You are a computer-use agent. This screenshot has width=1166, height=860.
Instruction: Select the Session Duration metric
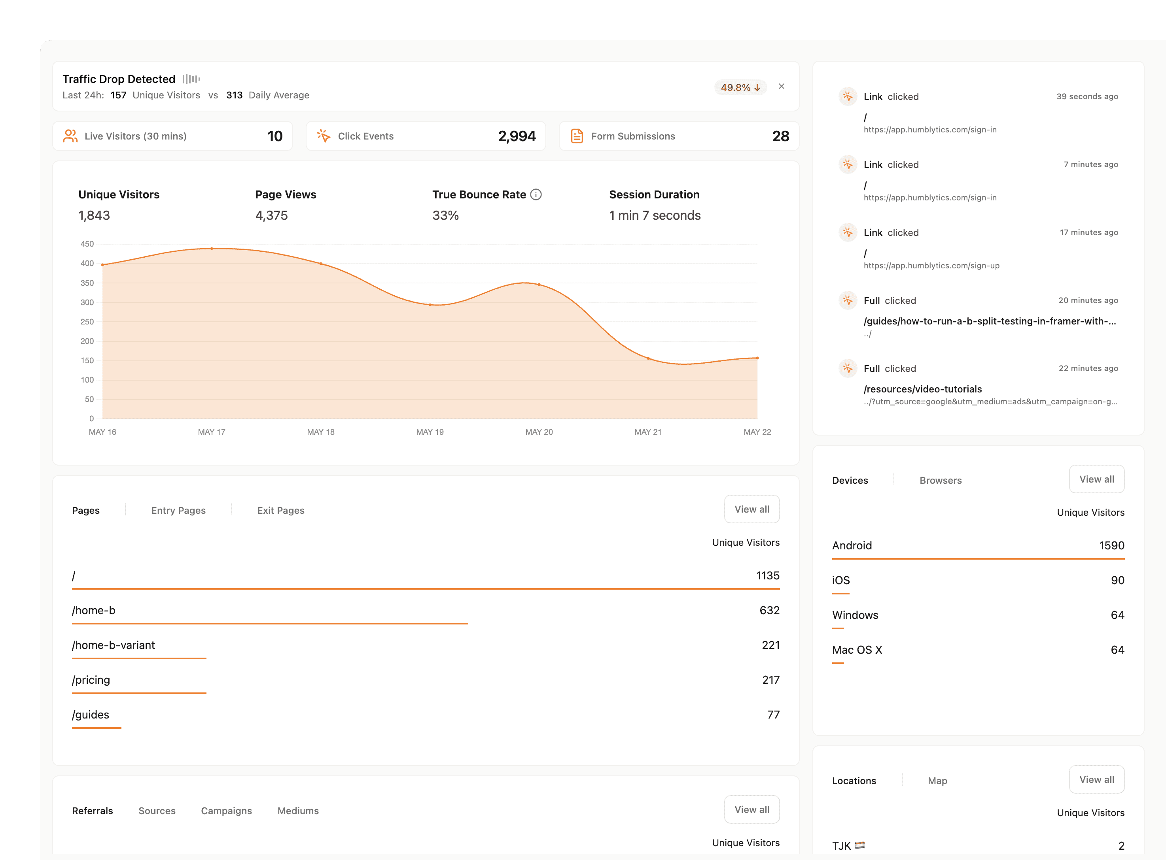[x=655, y=205]
